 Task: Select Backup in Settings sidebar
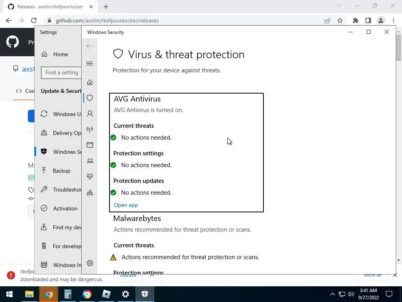[x=58, y=171]
